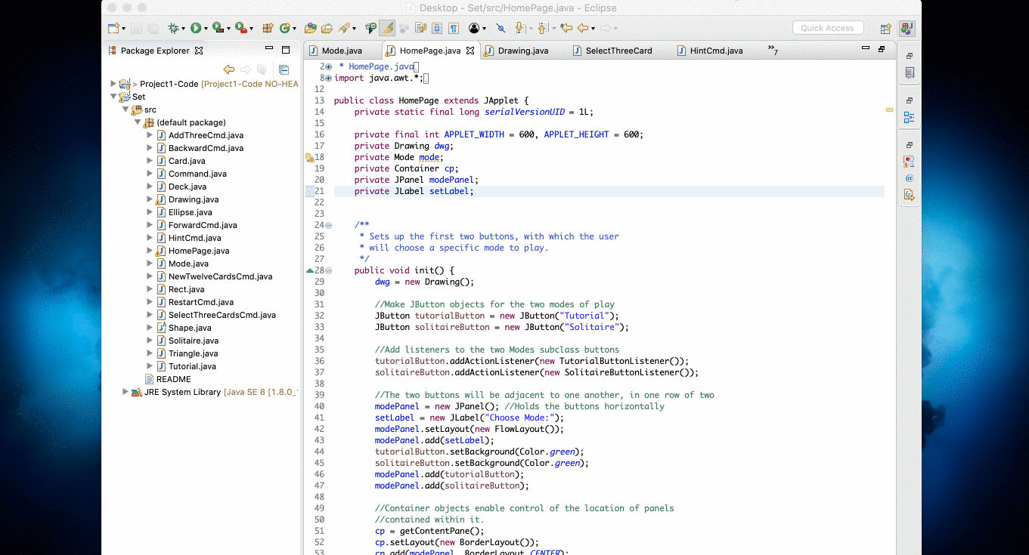
Task: Click the New Java Class icon
Action: tap(285, 28)
